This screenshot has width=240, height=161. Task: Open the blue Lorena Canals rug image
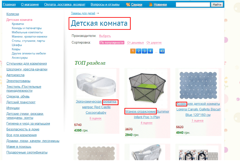pos(198,85)
